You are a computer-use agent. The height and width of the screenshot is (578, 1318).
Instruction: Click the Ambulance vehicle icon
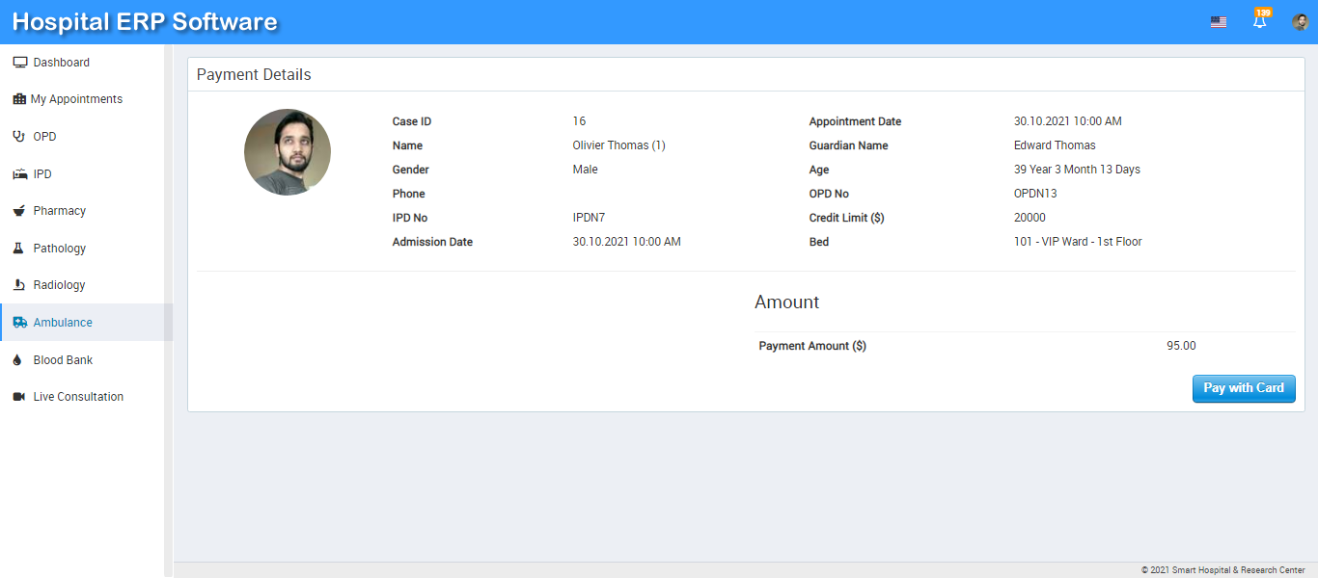[19, 323]
